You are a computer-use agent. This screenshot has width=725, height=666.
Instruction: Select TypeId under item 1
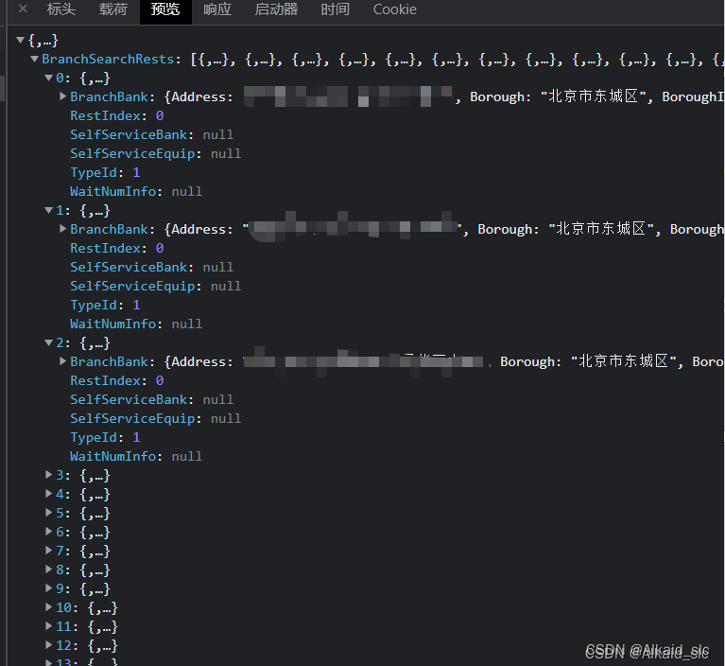(105, 305)
